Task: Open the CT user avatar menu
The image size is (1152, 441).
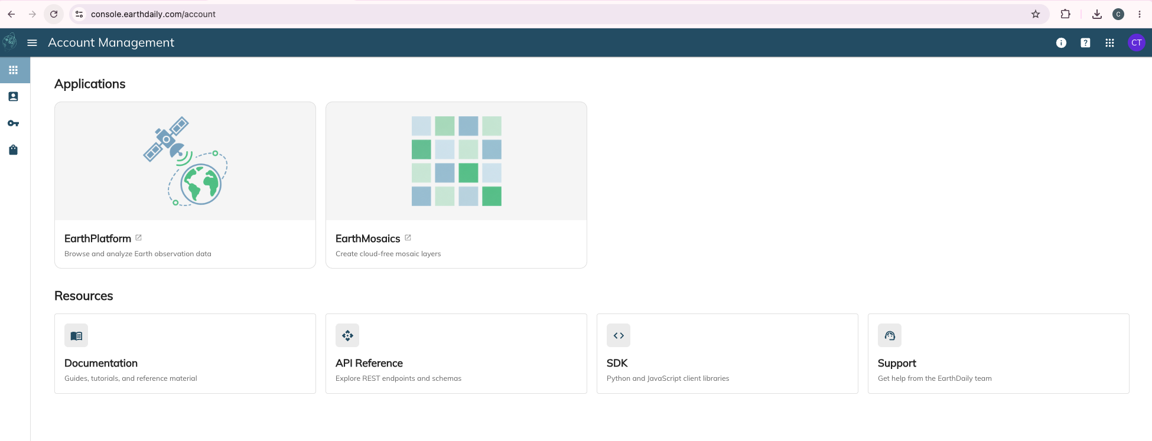Action: pos(1136,43)
